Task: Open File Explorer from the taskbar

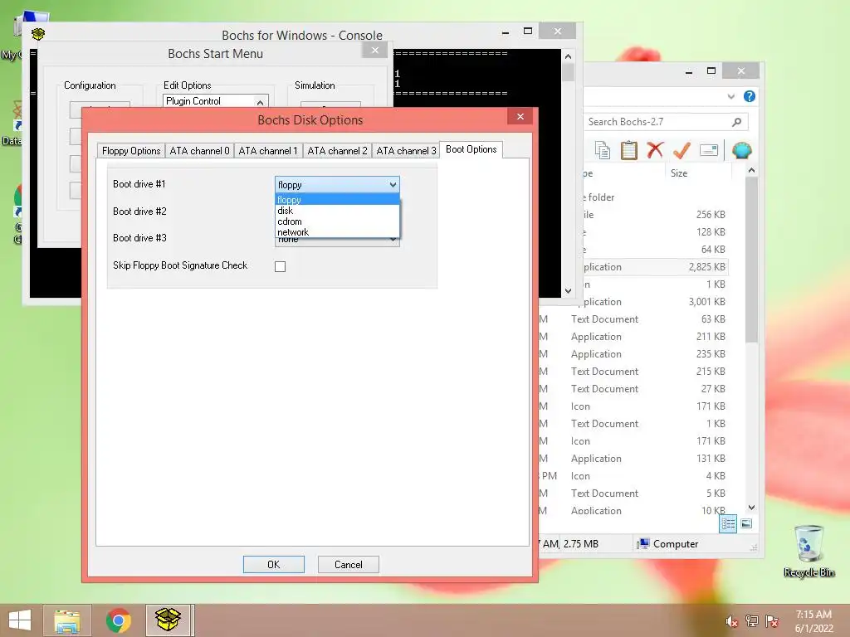Action: (66, 620)
